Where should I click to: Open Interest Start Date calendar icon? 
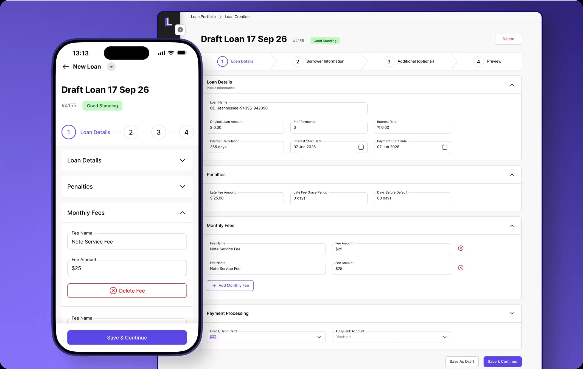pyautogui.click(x=361, y=147)
